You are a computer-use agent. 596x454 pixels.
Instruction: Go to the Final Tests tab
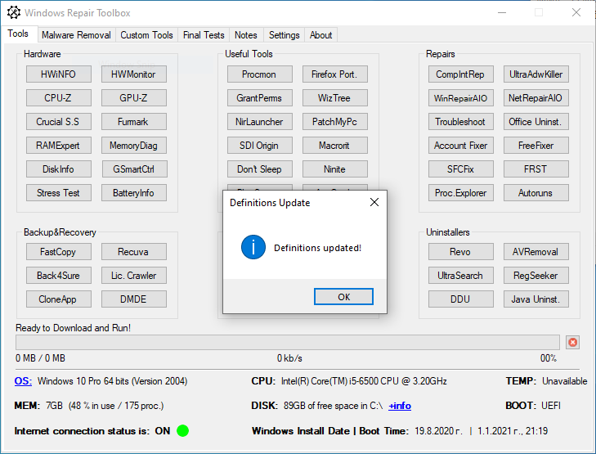[204, 35]
